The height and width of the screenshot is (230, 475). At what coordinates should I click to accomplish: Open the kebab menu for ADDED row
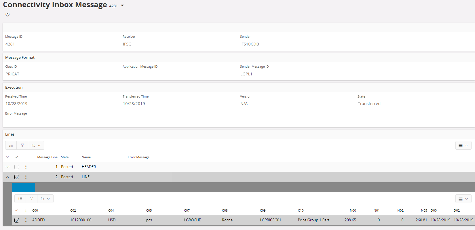click(26, 220)
